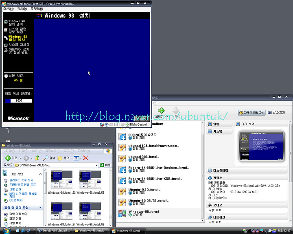The width and height of the screenshot is (293, 234).
Task: Select the Ubuntu-9.10_fortoi_ VM
Action: tap(159, 192)
